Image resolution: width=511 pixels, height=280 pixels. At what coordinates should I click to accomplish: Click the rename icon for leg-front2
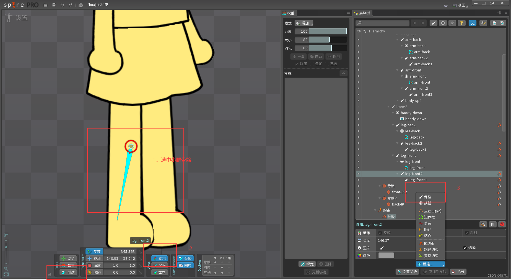click(493, 224)
